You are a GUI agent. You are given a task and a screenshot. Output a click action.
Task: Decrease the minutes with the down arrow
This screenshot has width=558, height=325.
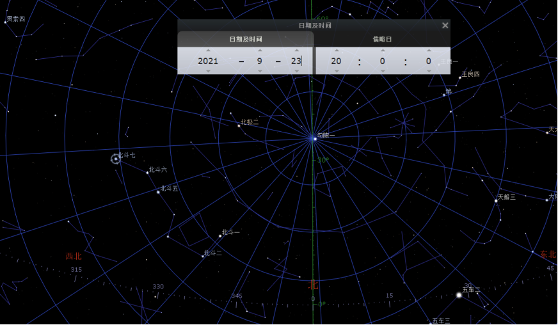(383, 72)
